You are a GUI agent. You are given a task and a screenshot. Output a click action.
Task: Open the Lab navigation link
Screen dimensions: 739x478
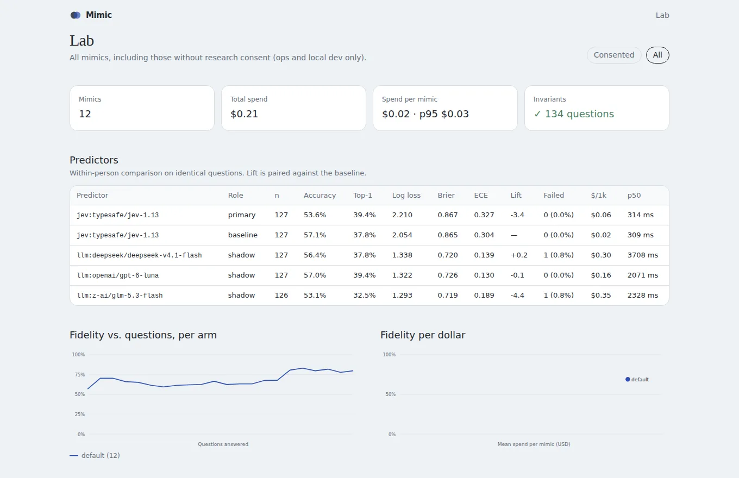pos(662,15)
